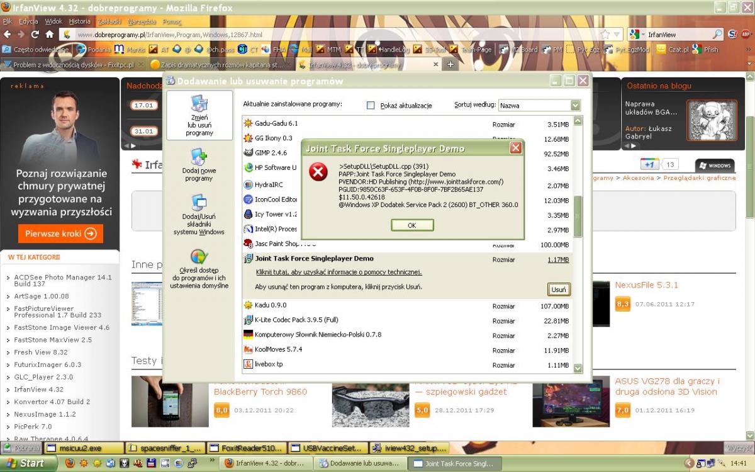This screenshot has width=755, height=472.
Task: Open the Plik menu in Firefox
Action: (8, 21)
